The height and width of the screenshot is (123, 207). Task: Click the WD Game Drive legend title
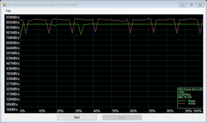point(191,89)
